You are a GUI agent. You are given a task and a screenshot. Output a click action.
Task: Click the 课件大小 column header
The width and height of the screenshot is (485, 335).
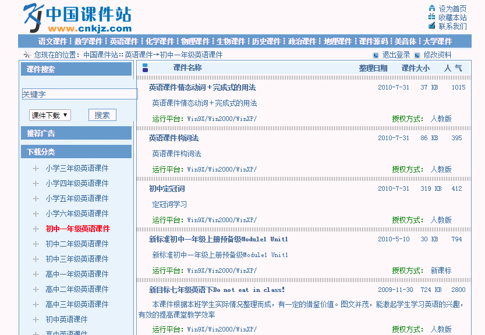pos(415,68)
